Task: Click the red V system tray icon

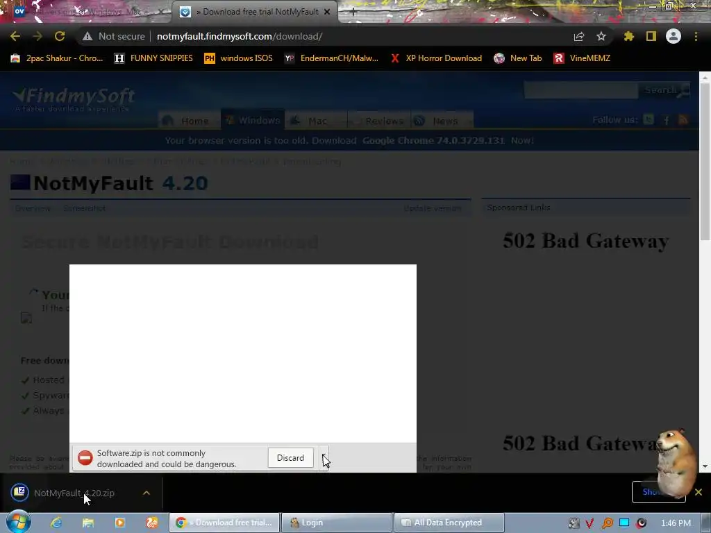Action: pos(589,523)
